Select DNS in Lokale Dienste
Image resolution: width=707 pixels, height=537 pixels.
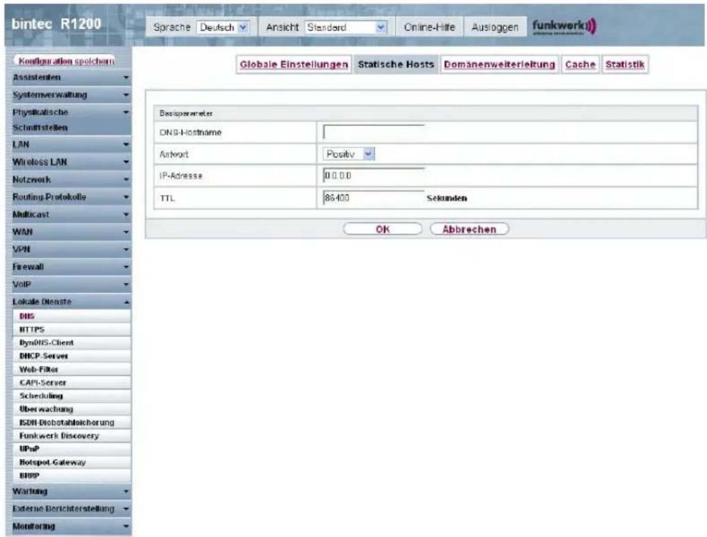click(72, 316)
